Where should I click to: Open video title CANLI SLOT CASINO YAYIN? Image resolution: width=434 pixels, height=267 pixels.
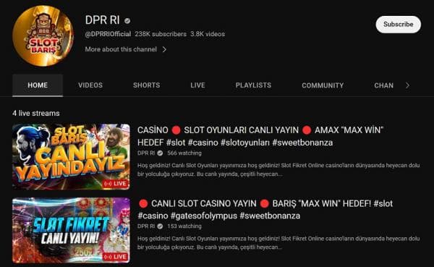[x=265, y=210]
